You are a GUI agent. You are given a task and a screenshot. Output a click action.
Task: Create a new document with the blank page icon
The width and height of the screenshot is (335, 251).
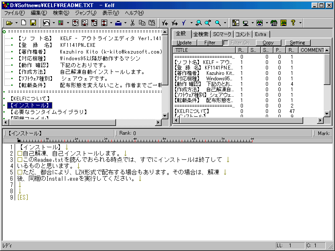pos(23,23)
